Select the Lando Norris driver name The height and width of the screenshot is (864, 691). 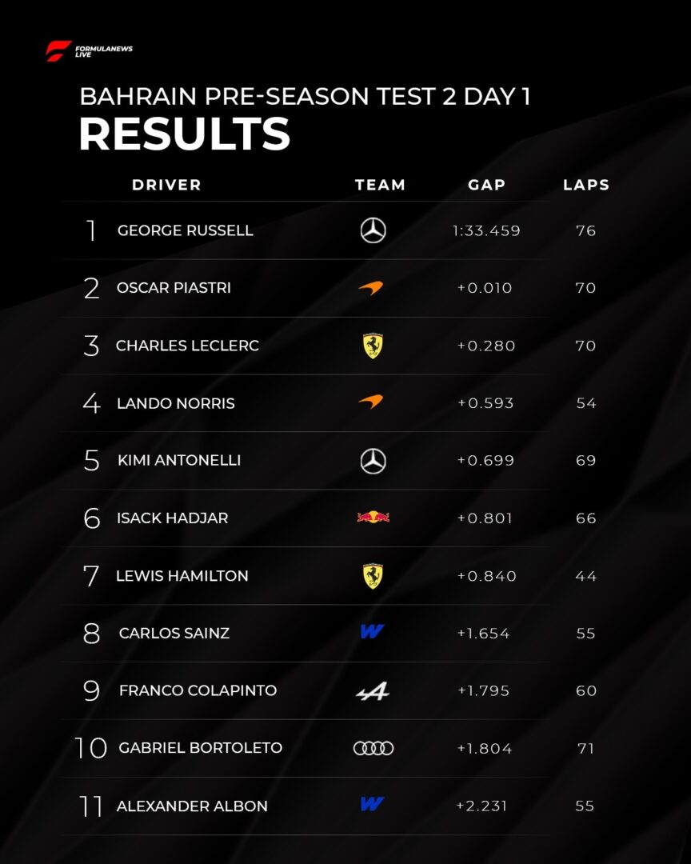[176, 403]
